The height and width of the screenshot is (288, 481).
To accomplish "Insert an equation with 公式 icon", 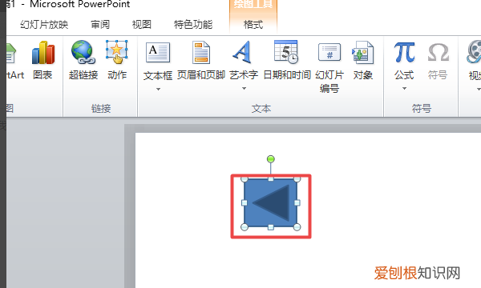I will [x=404, y=52].
